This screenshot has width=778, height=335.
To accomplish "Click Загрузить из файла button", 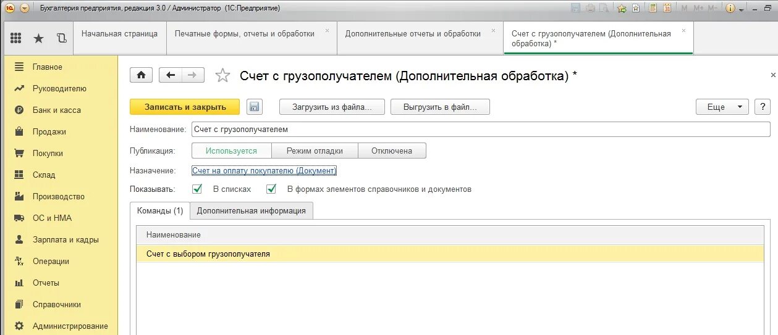I will (332, 107).
